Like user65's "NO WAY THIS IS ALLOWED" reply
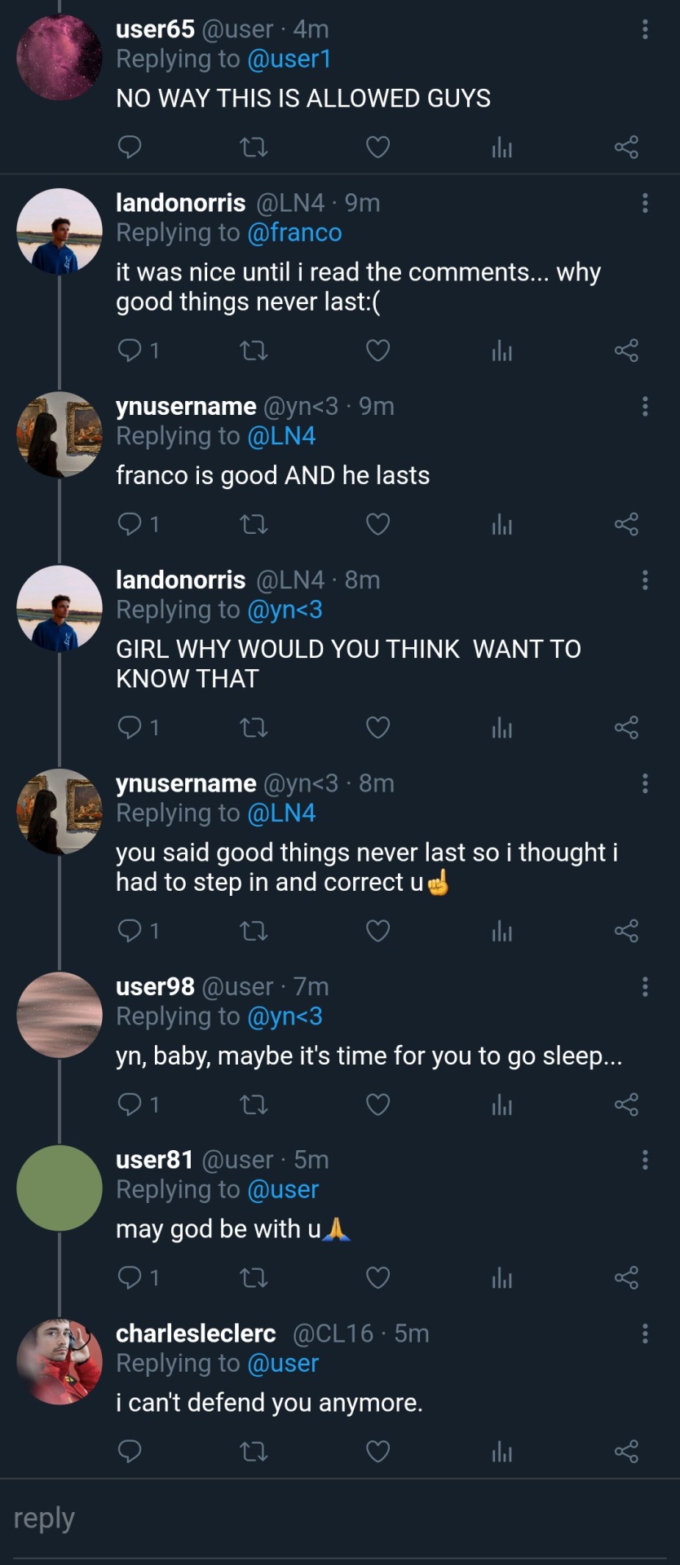 [x=378, y=148]
